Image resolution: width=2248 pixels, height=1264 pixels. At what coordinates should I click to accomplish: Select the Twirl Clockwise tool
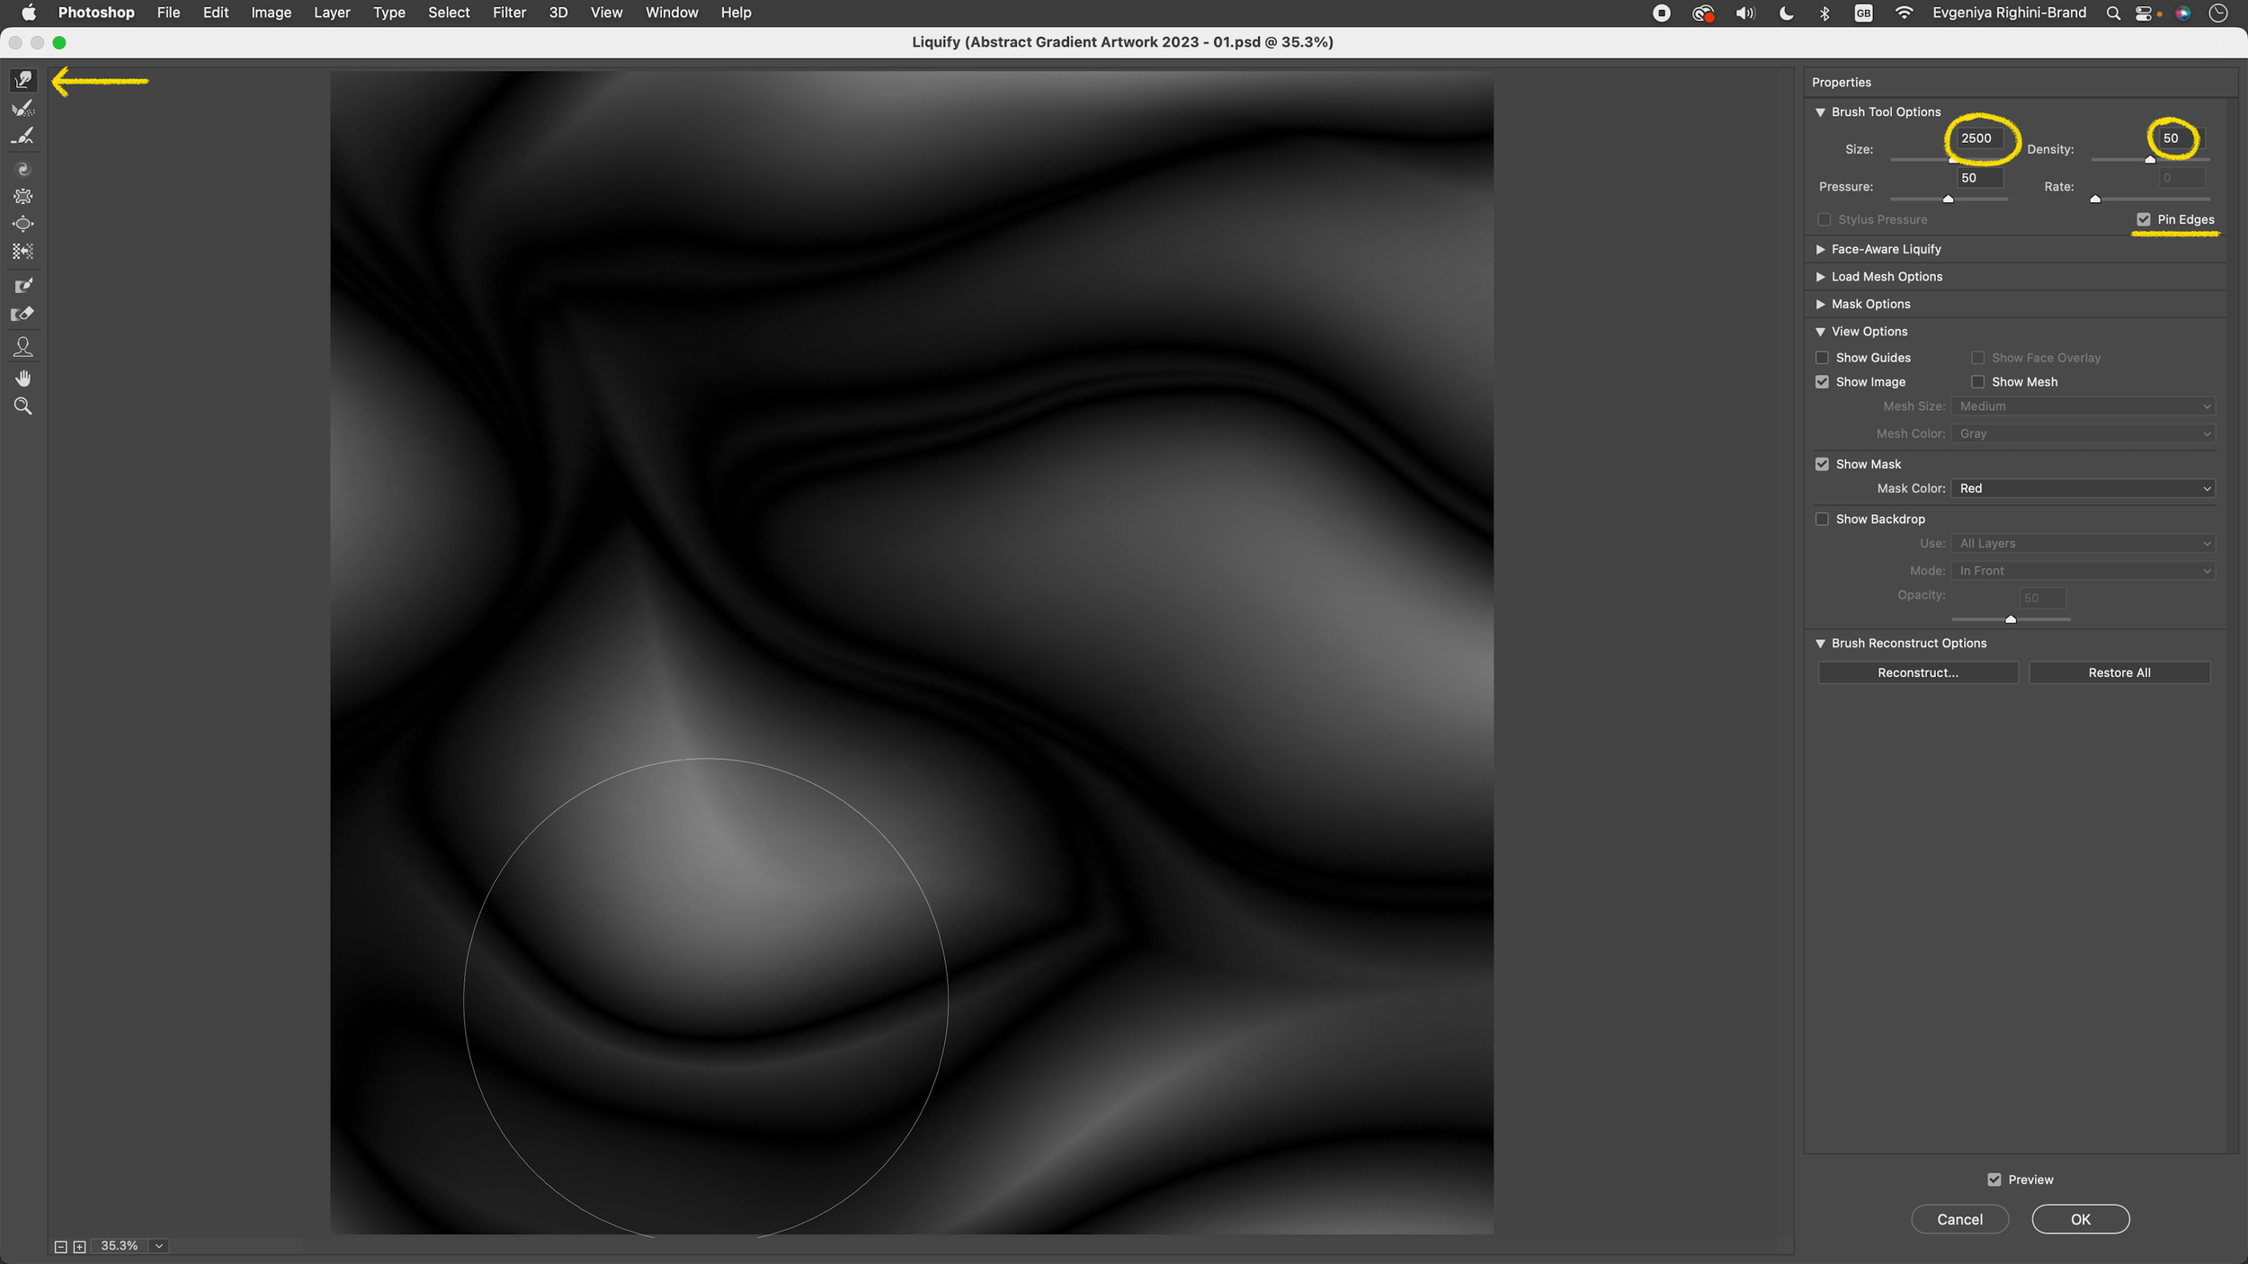23,169
